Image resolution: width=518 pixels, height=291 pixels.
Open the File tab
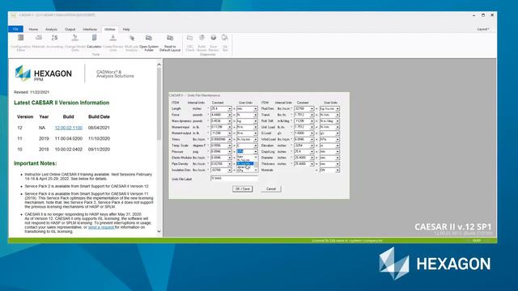point(15,29)
